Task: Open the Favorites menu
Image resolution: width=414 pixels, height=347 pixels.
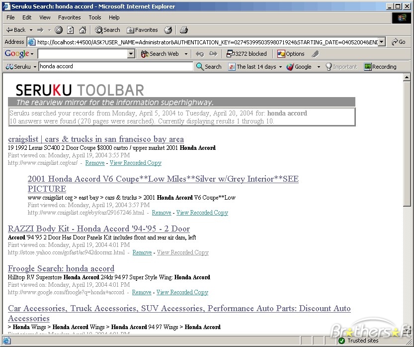Action: point(70,17)
